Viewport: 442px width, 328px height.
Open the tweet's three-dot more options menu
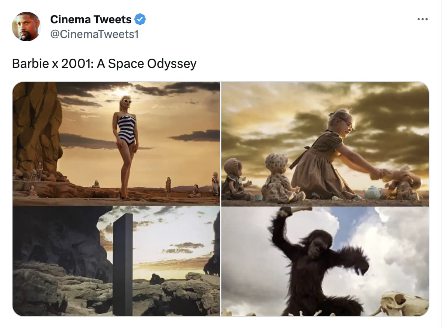point(422,19)
